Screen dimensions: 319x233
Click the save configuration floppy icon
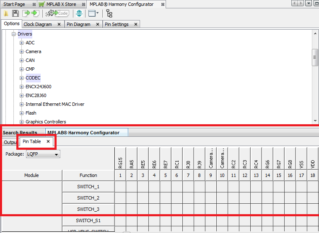tap(15, 13)
